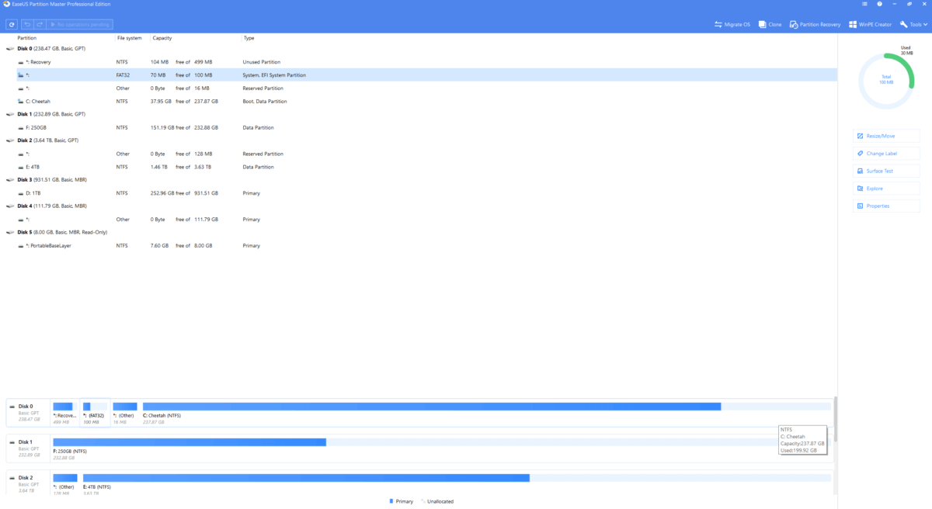The height and width of the screenshot is (509, 932).
Task: Open Properties of the selected partition
Action: 886,206
